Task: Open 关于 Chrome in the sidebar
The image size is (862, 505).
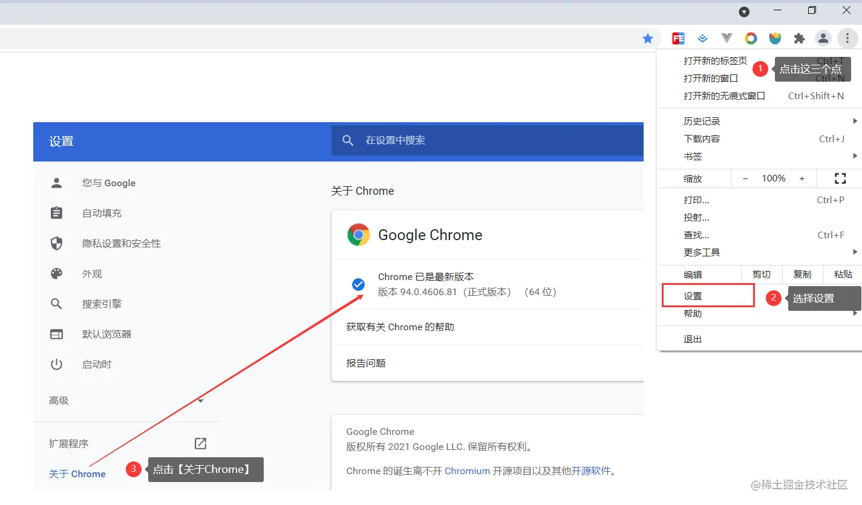Action: point(77,474)
